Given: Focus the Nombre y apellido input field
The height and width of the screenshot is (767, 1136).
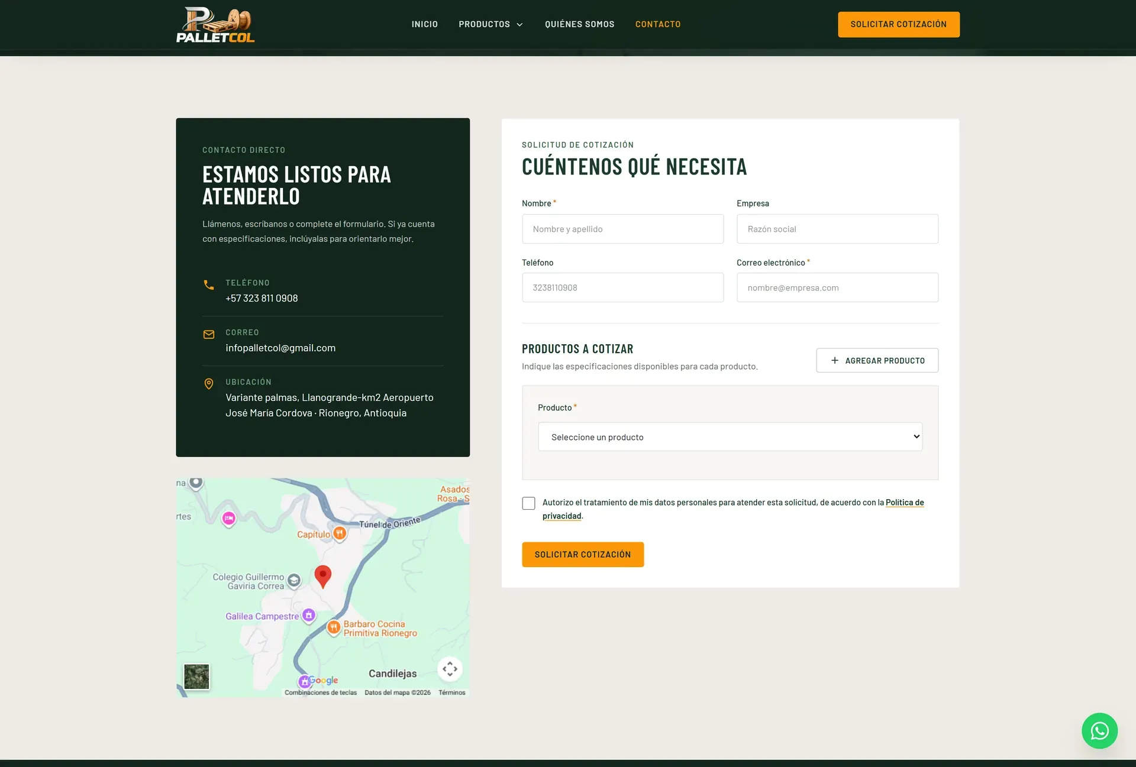Looking at the screenshot, I should (622, 229).
